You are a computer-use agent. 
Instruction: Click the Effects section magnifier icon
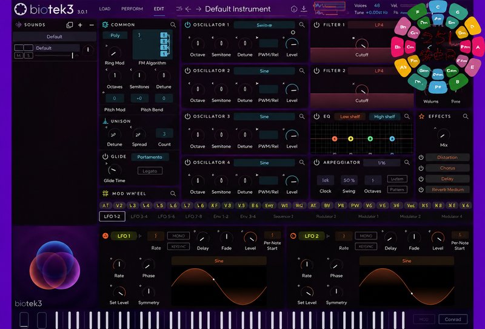466,117
